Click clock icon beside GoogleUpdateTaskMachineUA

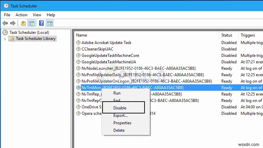78,62
